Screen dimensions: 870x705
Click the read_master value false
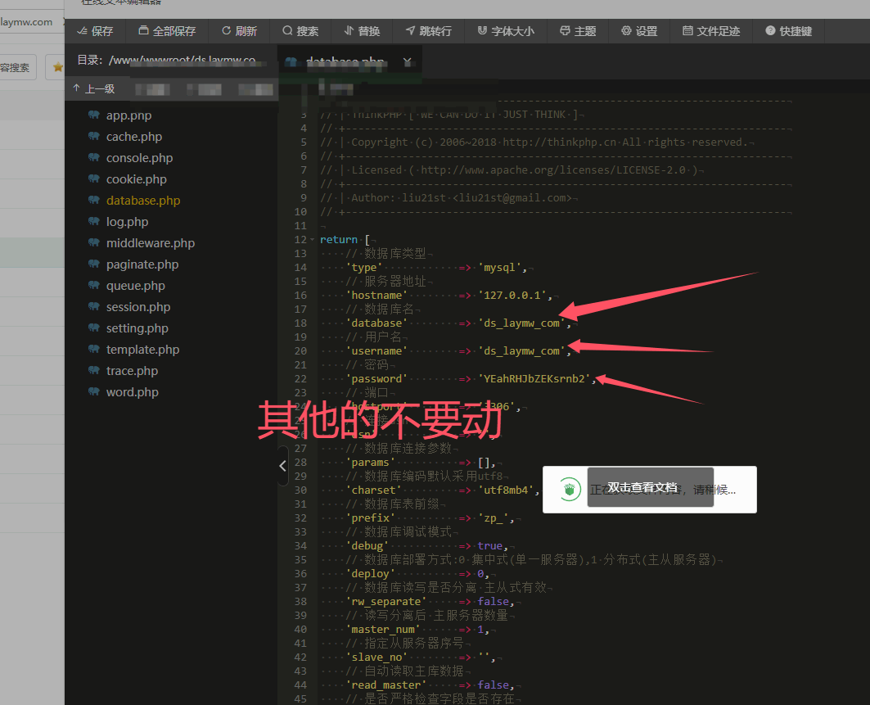point(494,685)
